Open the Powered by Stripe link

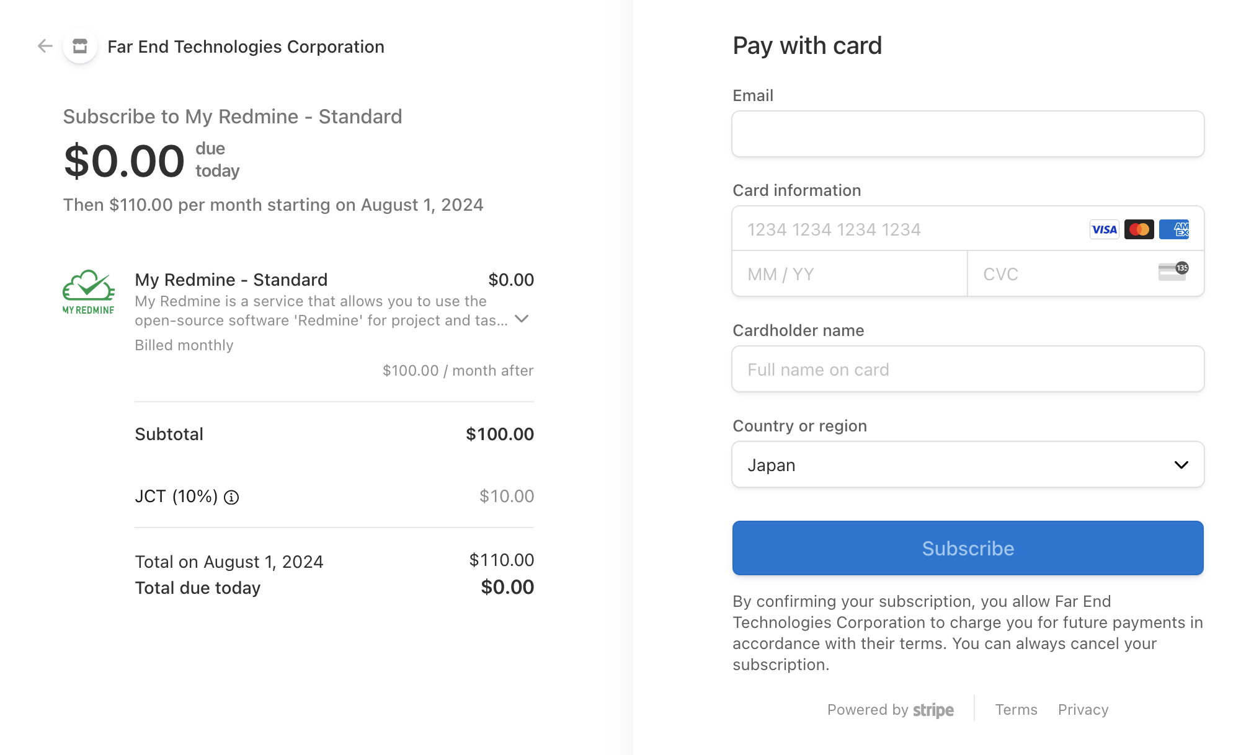(x=891, y=710)
